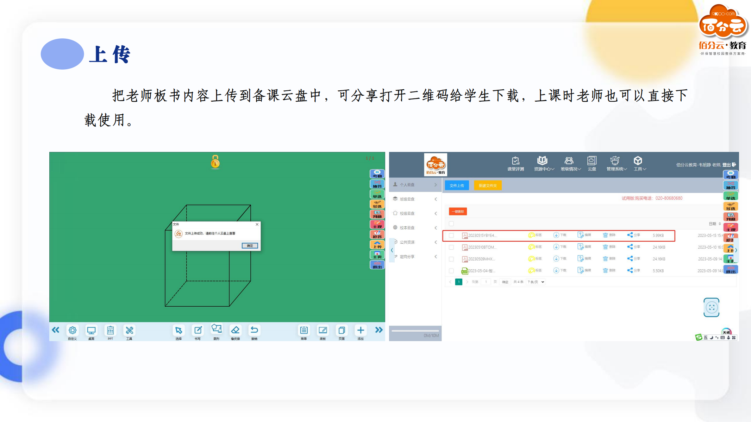751x422 pixels.
Task: Click the orange 新建文件夹 button
Action: 488,185
